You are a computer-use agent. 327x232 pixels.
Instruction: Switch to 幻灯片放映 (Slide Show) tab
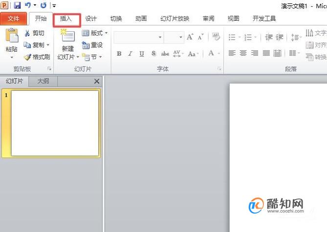pos(175,19)
